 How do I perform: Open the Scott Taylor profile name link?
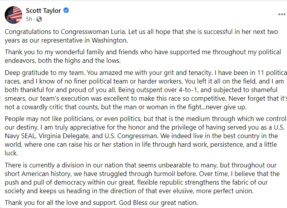43,11
